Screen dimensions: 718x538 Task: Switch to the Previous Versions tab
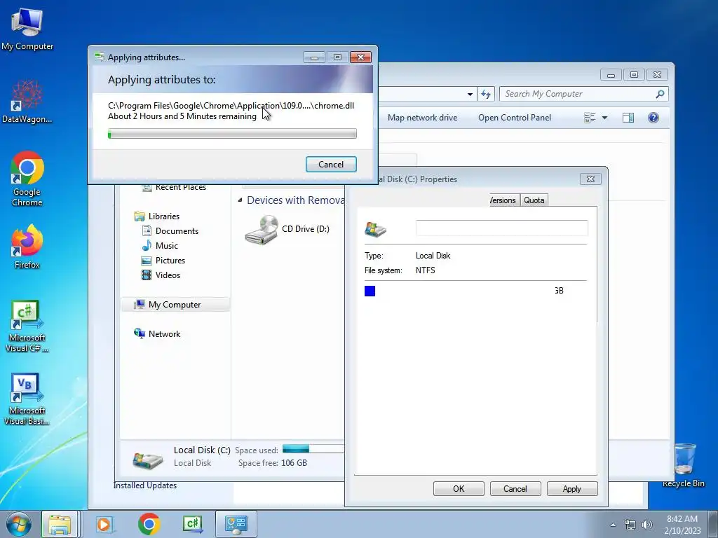tap(503, 200)
